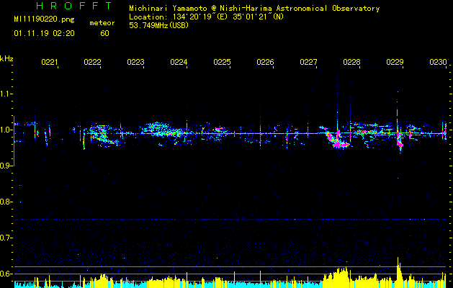Click the 0230 time marker

438,62
